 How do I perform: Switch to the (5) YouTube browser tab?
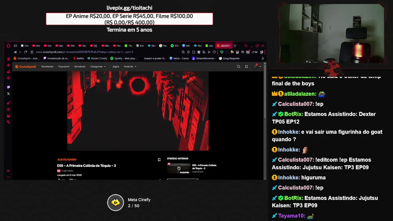94,46
